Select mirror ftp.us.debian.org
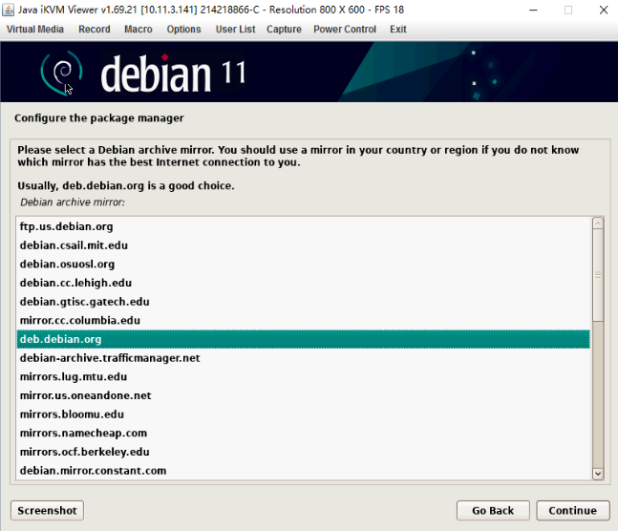Image resolution: width=618 pixels, height=531 pixels. click(x=303, y=226)
